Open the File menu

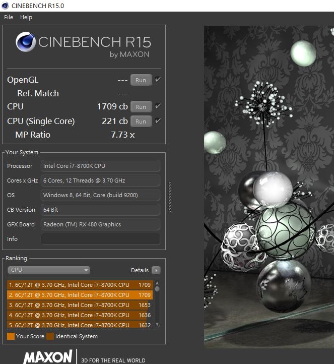pyautogui.click(x=9, y=17)
